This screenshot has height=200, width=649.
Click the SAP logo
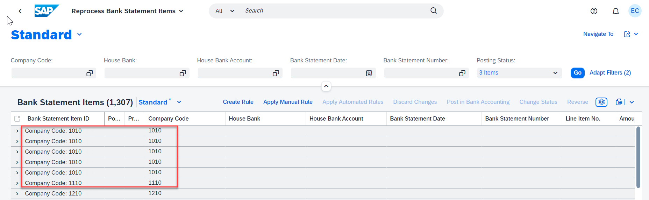(47, 11)
